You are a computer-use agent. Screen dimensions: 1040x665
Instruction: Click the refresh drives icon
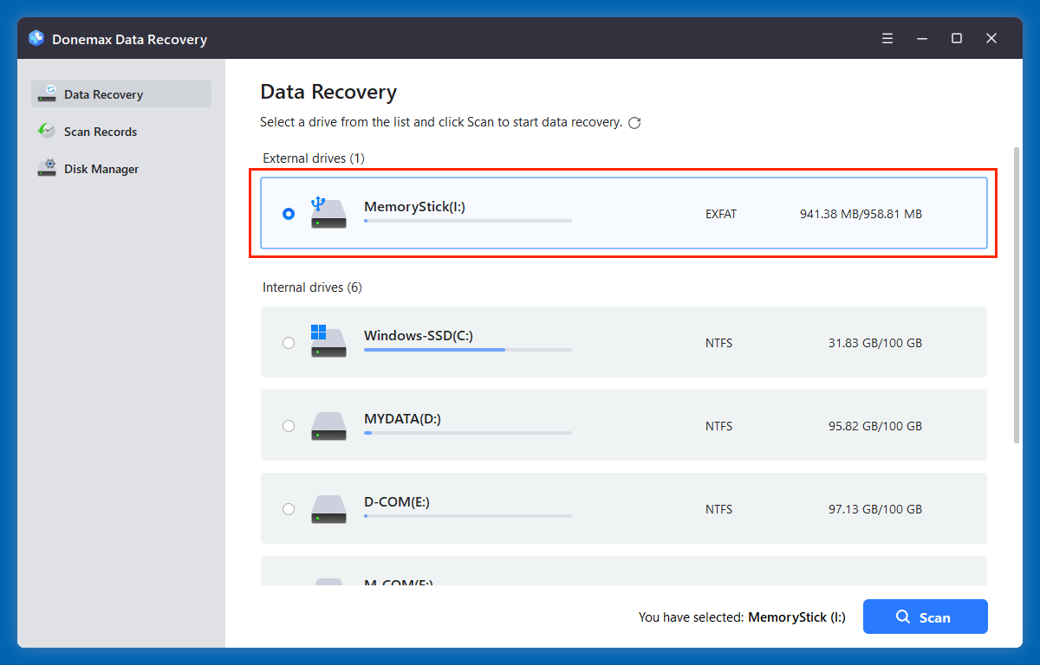pos(634,122)
